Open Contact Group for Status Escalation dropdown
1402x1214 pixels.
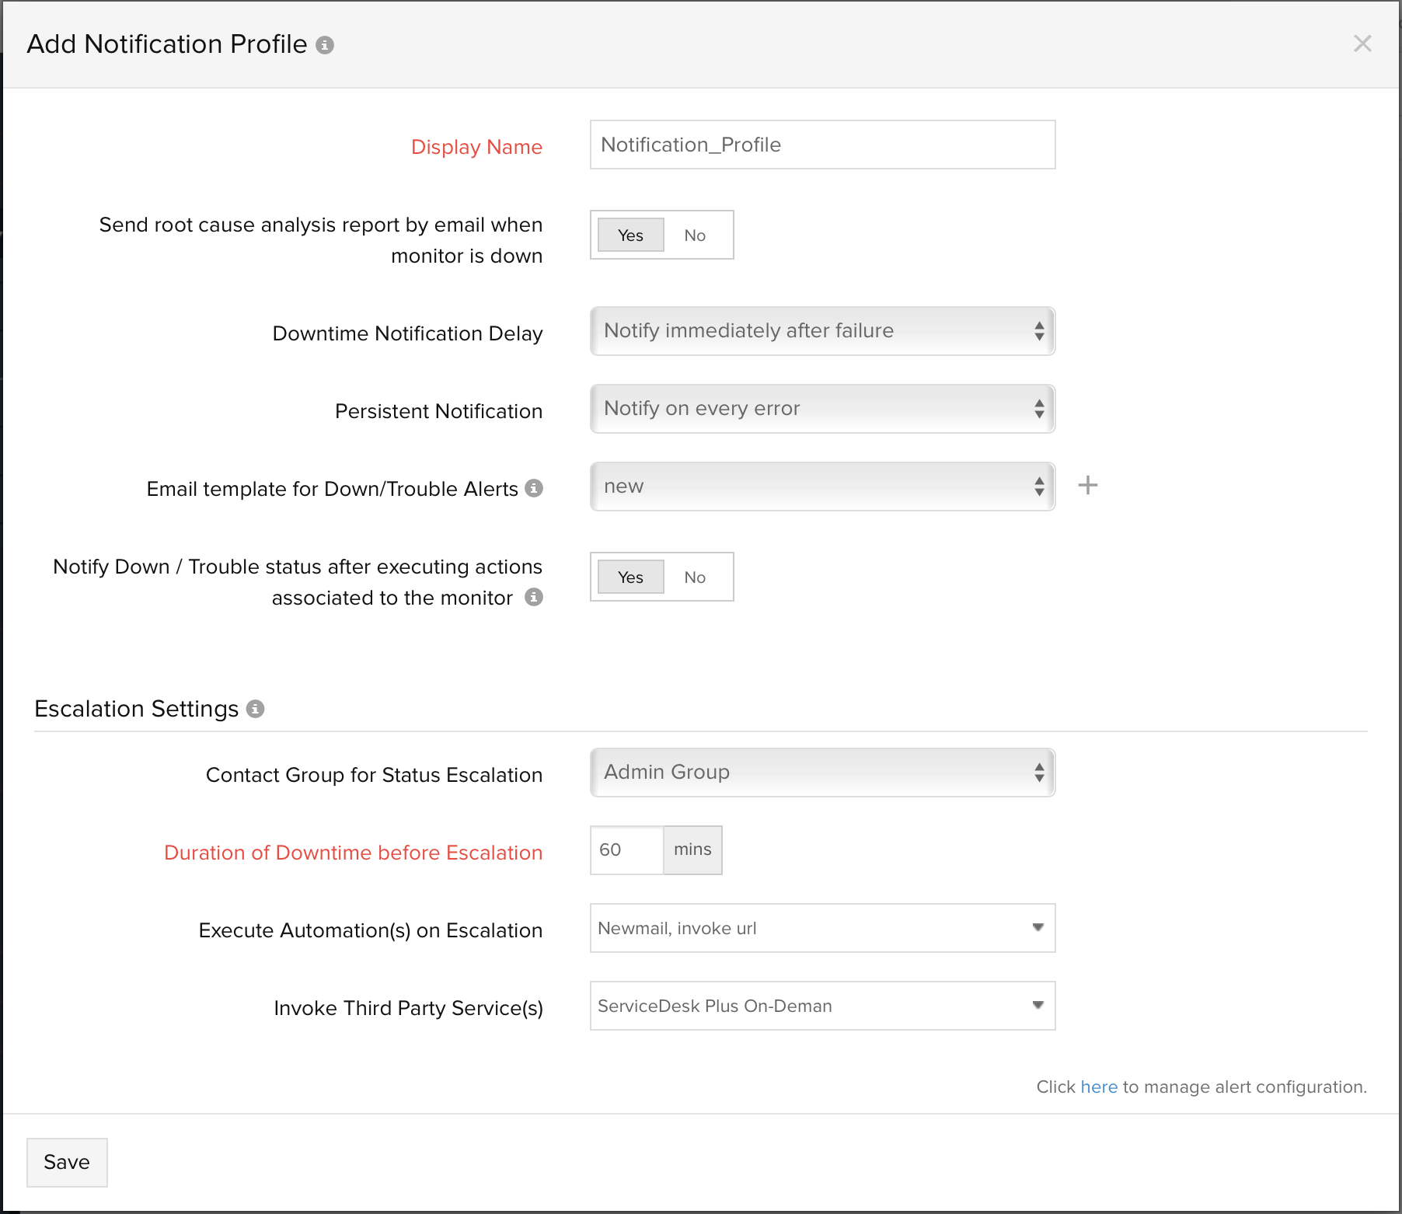(823, 773)
